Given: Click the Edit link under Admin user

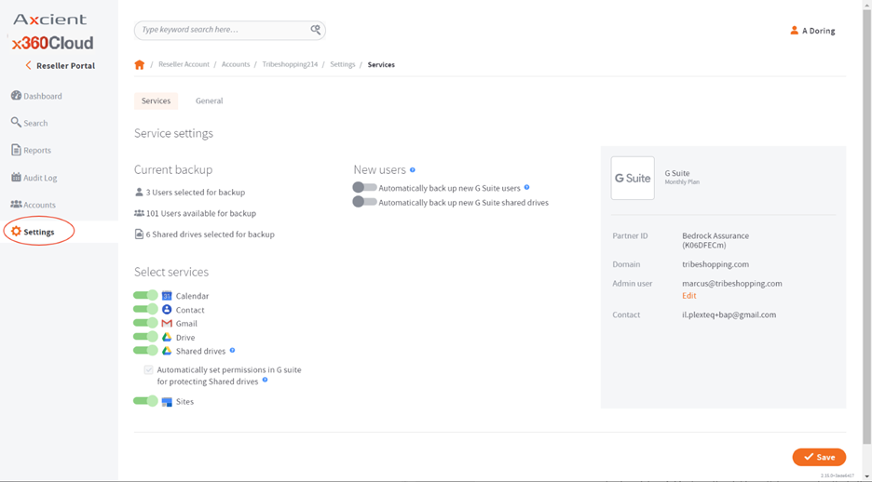Looking at the screenshot, I should point(688,296).
